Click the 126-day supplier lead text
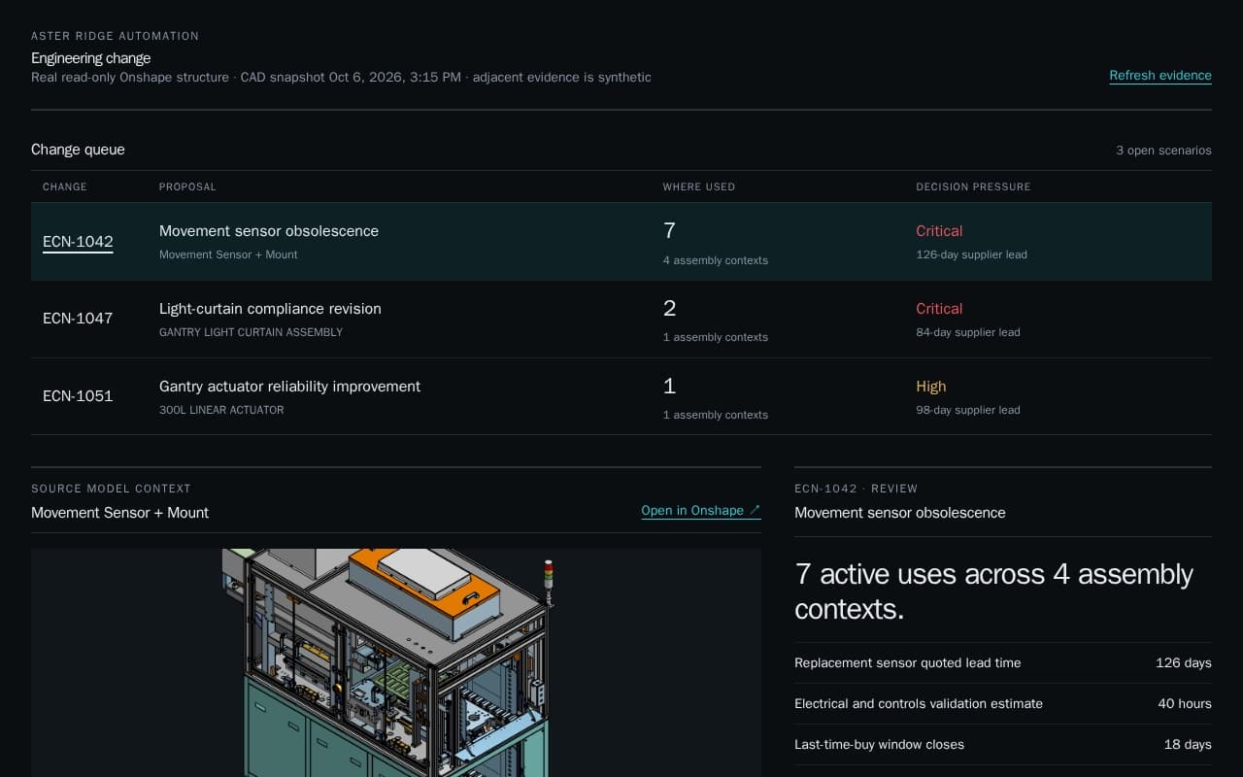This screenshot has height=777, width=1243. pos(971,254)
